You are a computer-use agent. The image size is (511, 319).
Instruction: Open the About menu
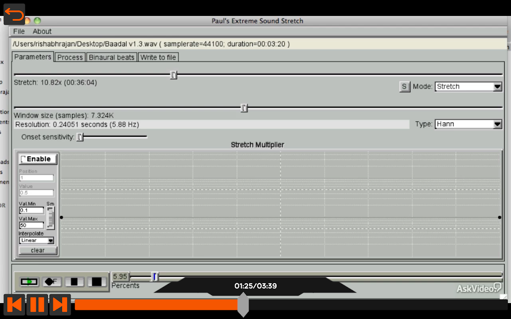pyautogui.click(x=42, y=32)
